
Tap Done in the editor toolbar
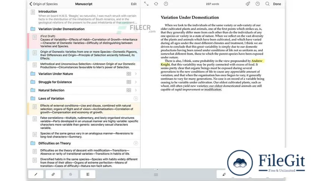tap(277, 4)
